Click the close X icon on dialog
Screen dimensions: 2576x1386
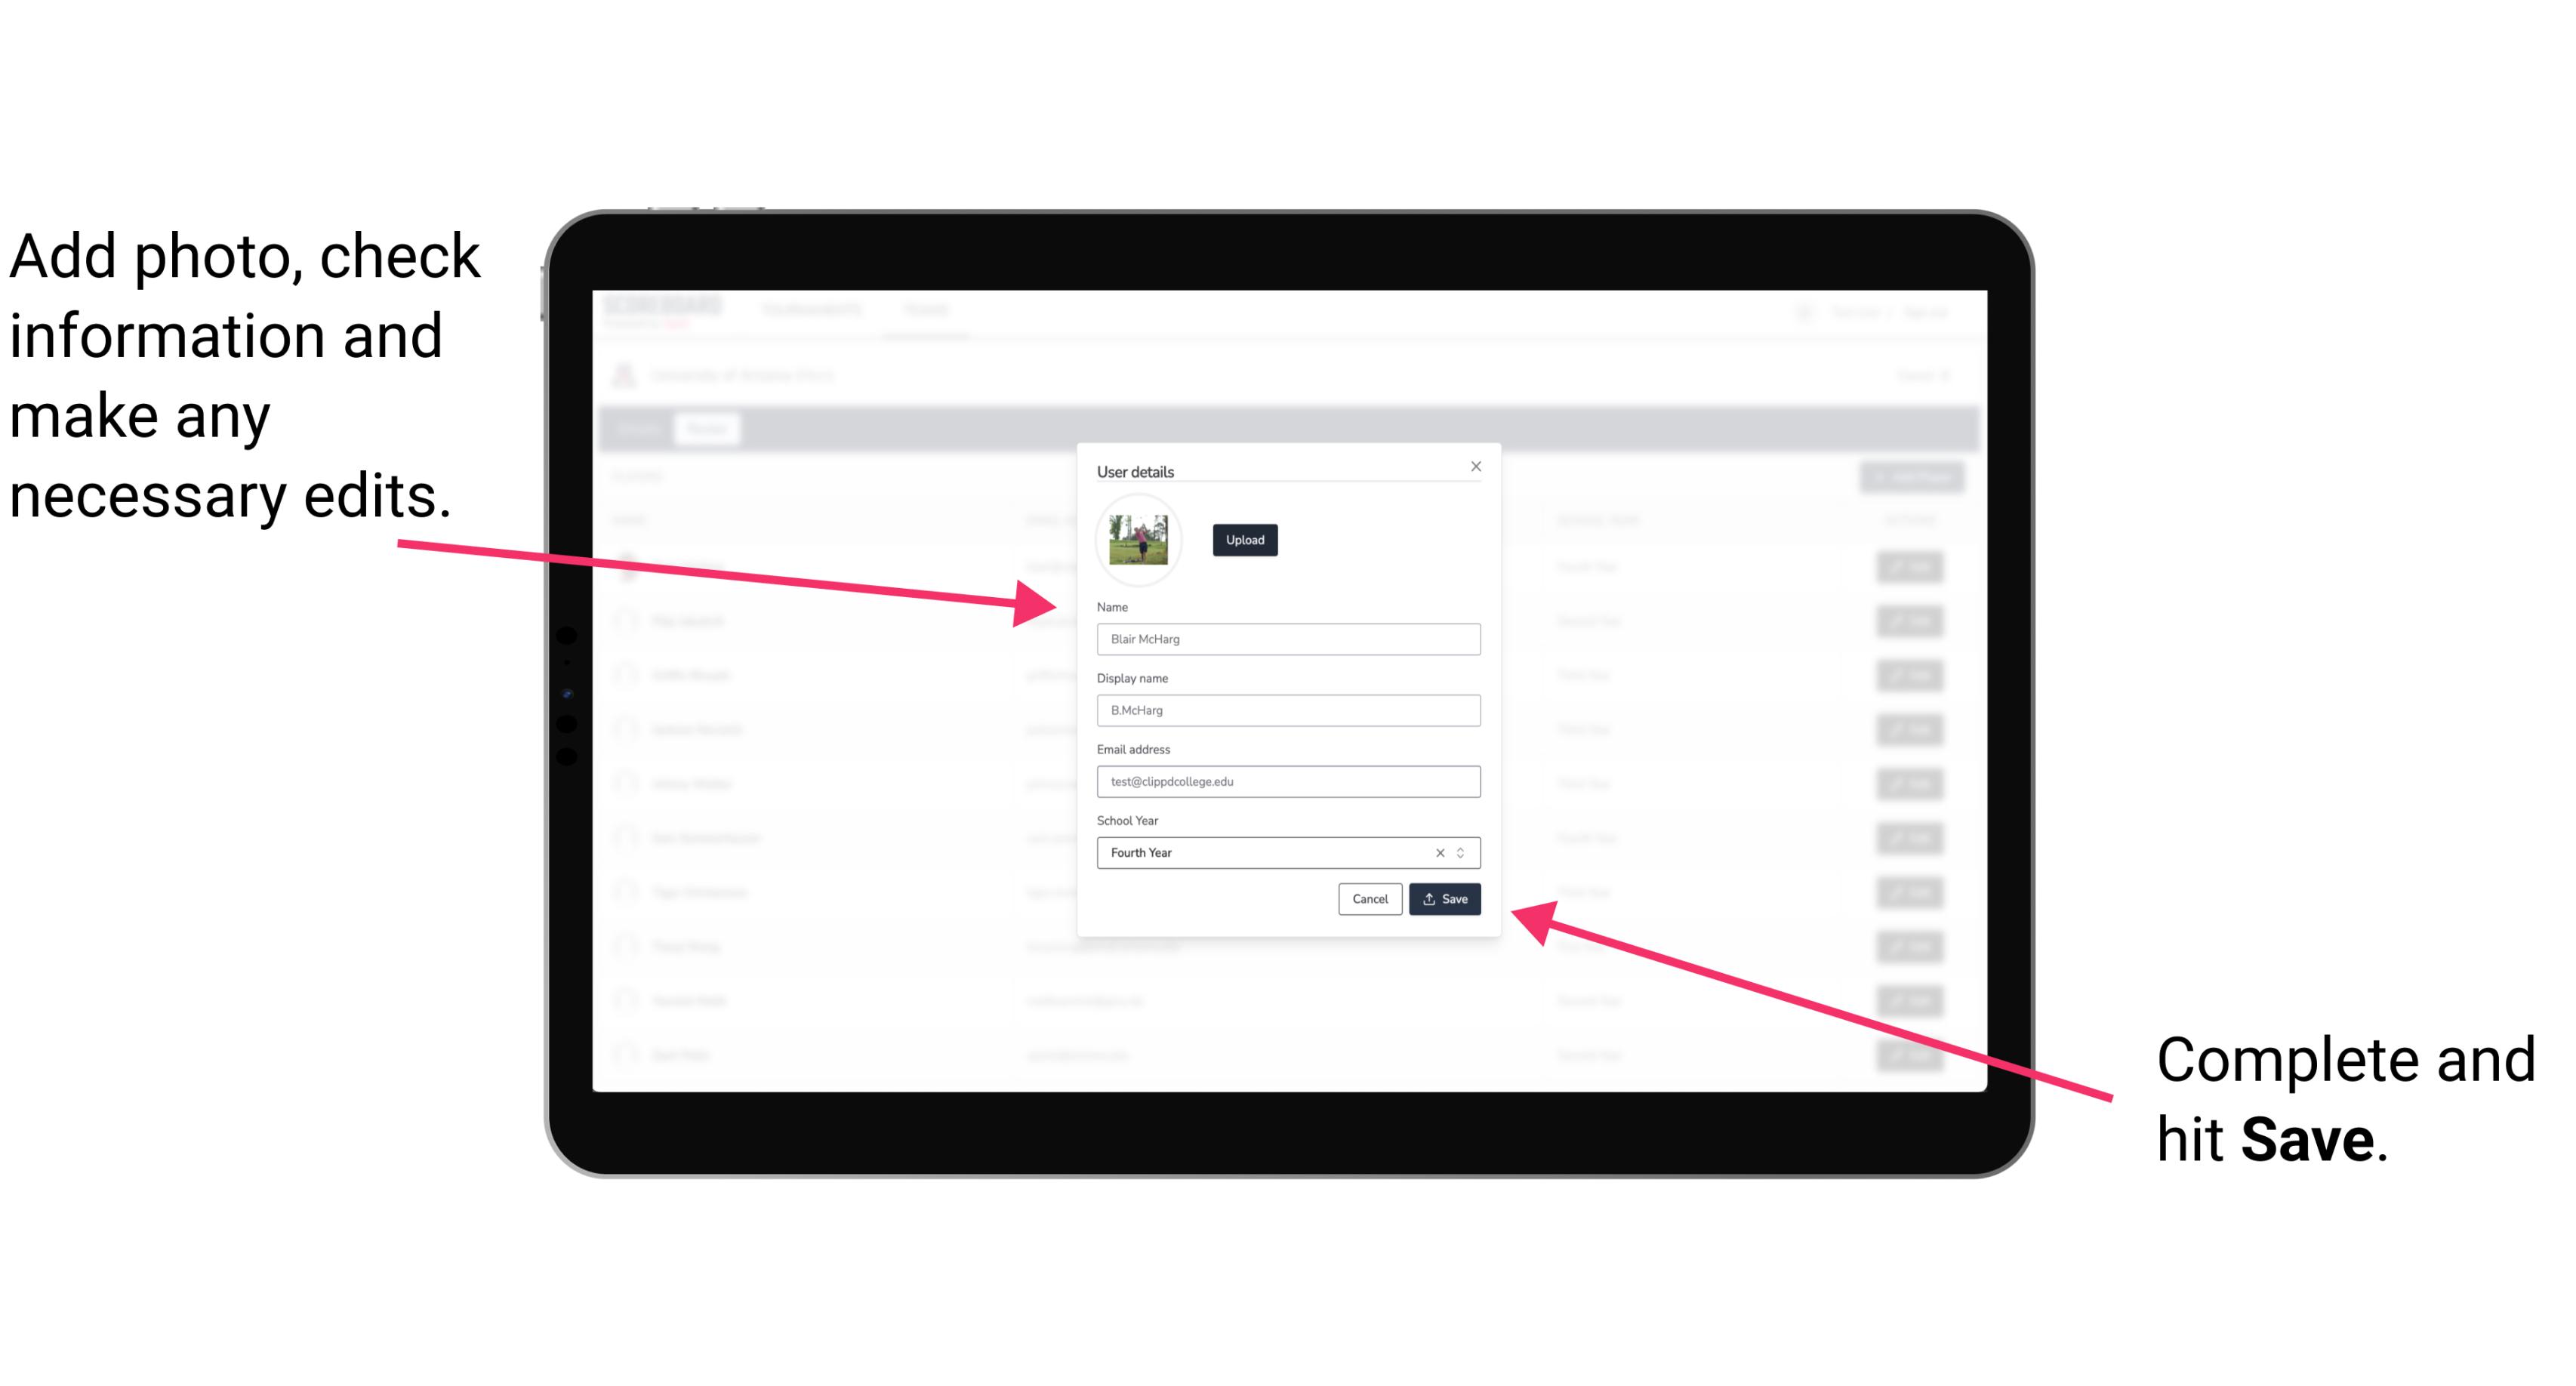(x=1475, y=466)
